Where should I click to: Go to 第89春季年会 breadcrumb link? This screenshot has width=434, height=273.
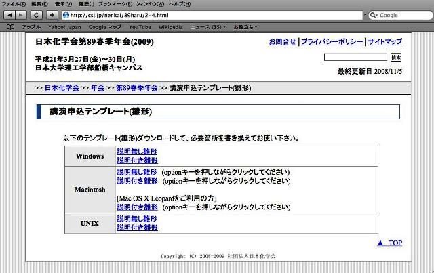136,88
